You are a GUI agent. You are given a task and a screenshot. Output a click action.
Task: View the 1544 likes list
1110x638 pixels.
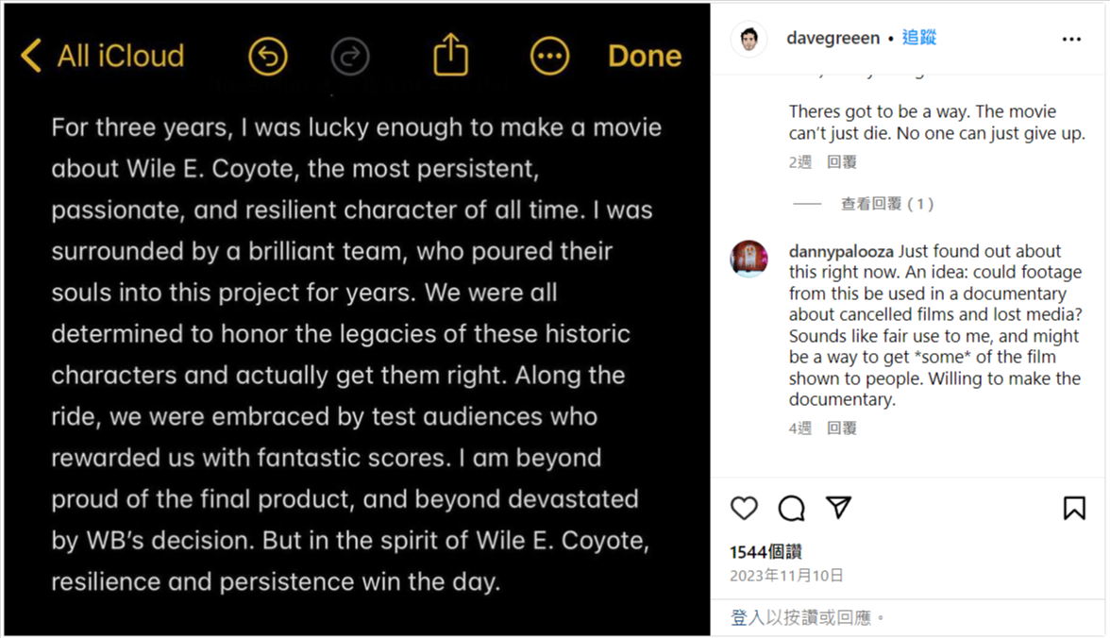pos(765,552)
